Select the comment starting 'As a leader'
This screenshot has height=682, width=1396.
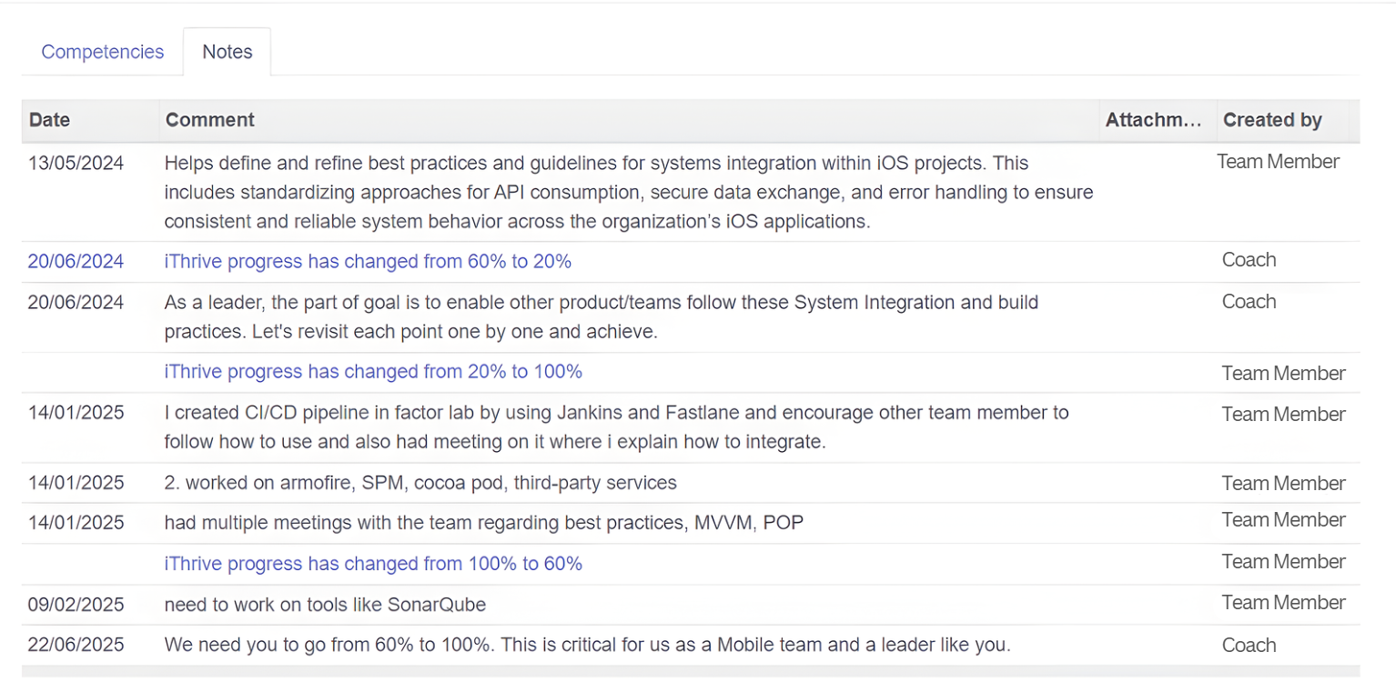(601, 316)
